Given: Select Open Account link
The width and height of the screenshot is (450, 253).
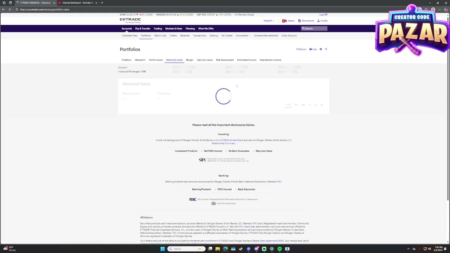Looking at the screenshot, I should pyautogui.click(x=289, y=35).
